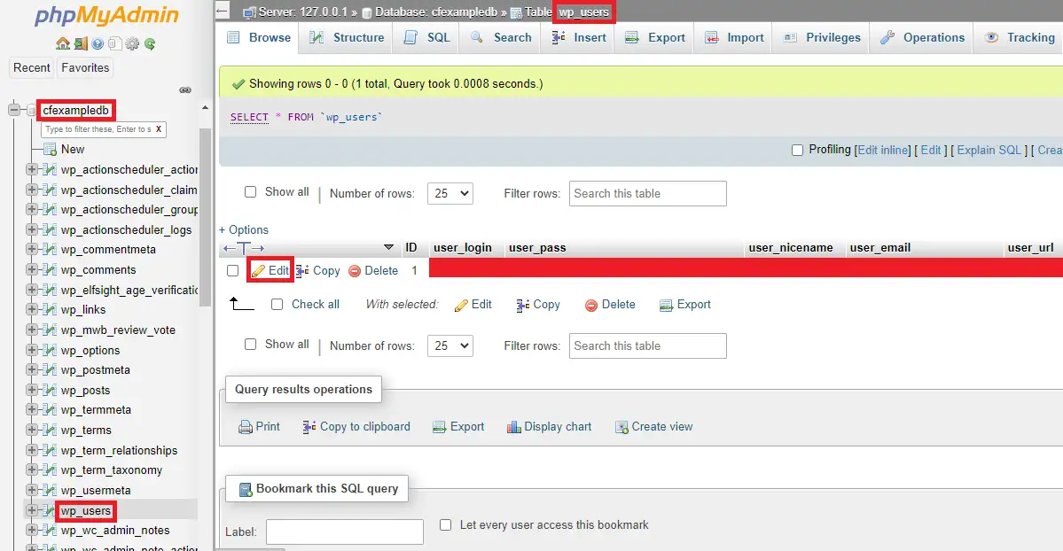1063x551 pixels.
Task: Click Export icon under Query results operations
Action: 440,427
